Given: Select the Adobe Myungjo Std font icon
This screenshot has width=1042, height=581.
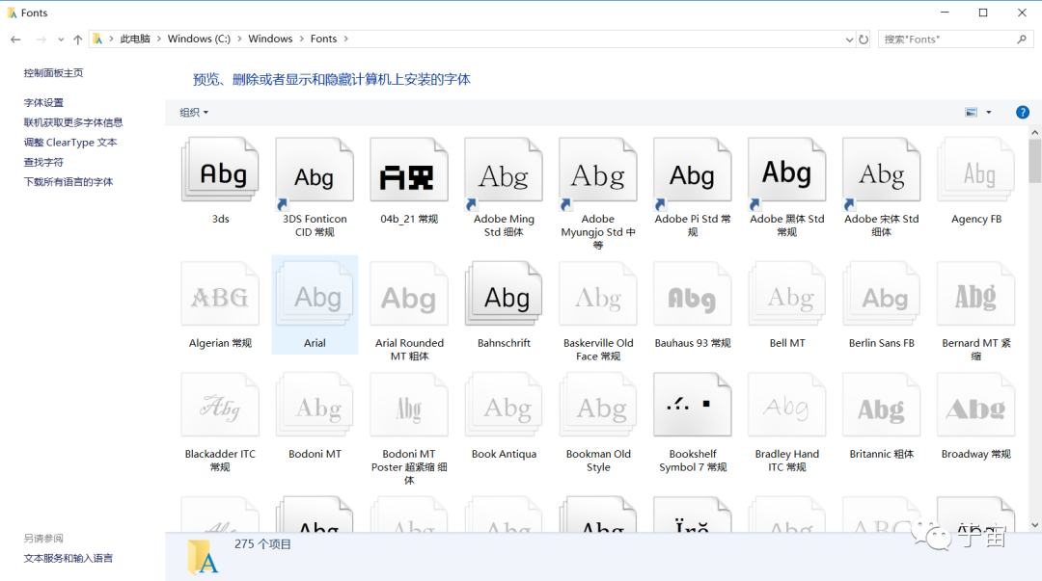Looking at the screenshot, I should 598,172.
